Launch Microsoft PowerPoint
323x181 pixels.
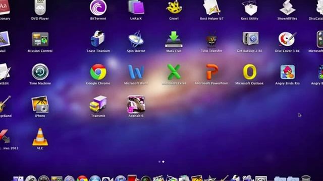coord(212,72)
